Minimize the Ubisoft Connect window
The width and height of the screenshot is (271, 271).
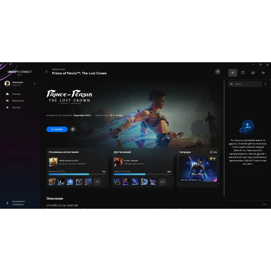[x=253, y=65]
